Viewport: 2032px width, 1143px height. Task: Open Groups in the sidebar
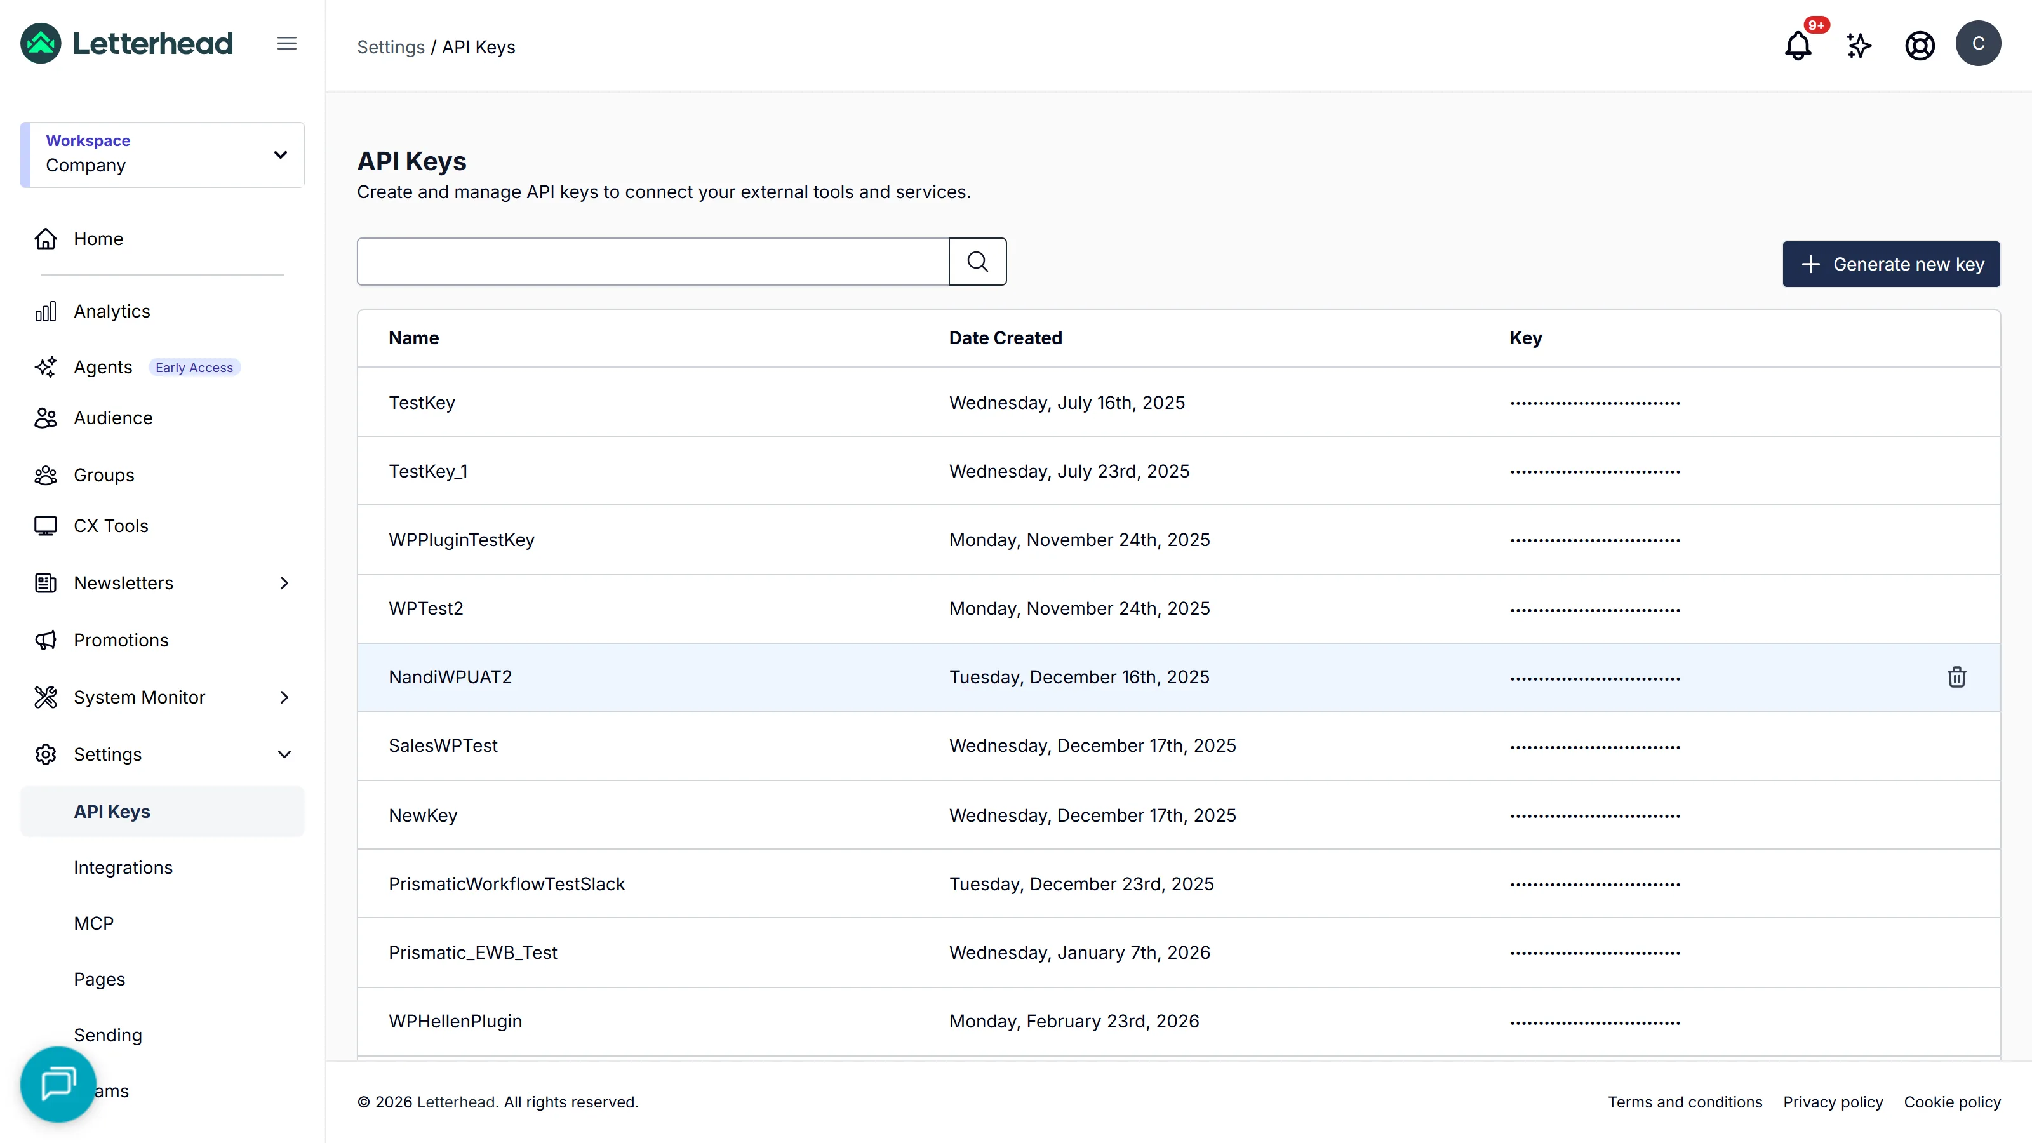[104, 476]
